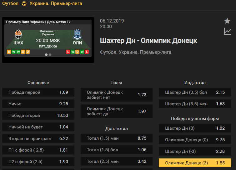Viewport: 236px width, 170px height.
Task: Click Olimpik's first form badge L
Action: [68, 52]
